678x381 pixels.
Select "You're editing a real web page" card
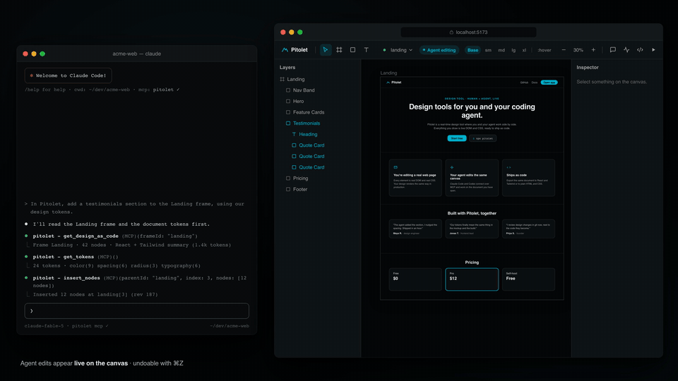pyautogui.click(x=415, y=178)
